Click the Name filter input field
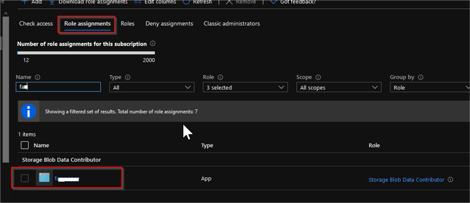The width and height of the screenshot is (470, 203). click(x=58, y=87)
